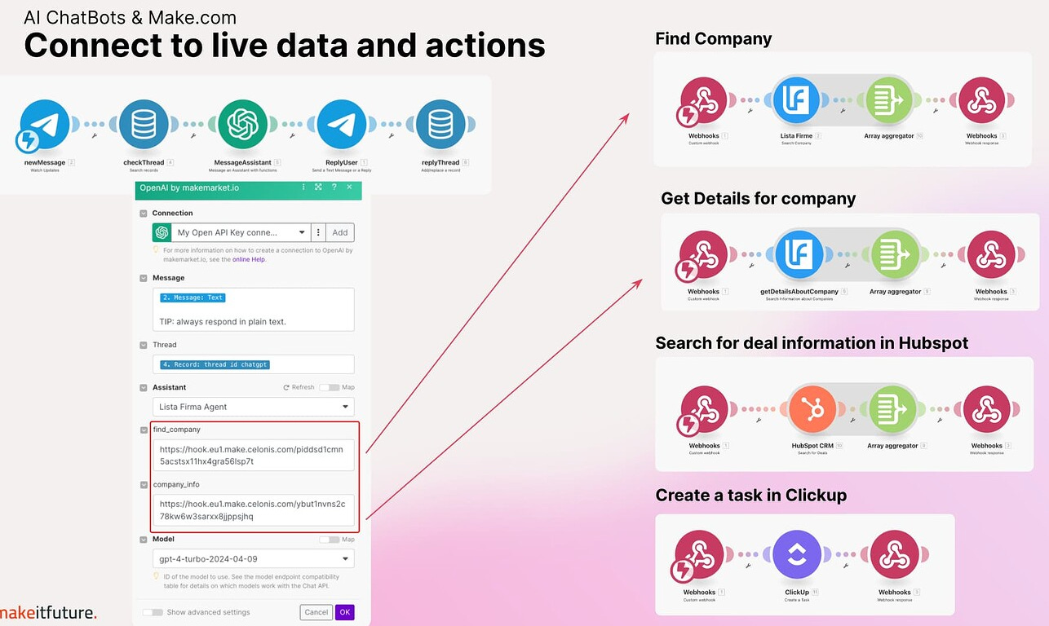Select '4. Record: thread id chatgpt' pill
Screen dimensions: 1049x626
[215, 364]
